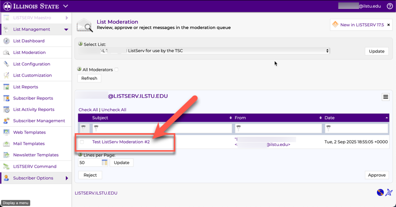
Task: Click the Reject button
Action: coord(90,175)
